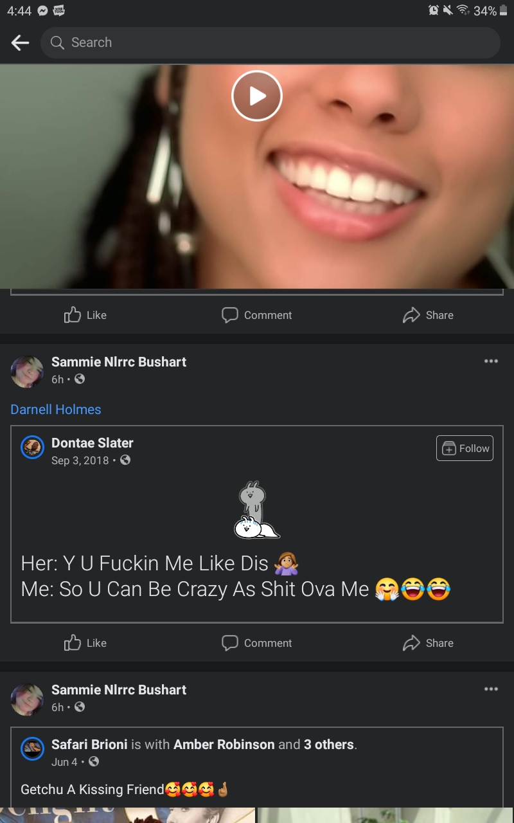This screenshot has height=823, width=514.
Task: Open Safari Brioni's profile avatar
Action: [32, 748]
